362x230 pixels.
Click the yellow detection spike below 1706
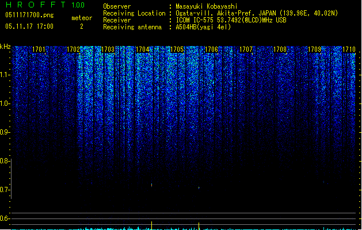199,226
